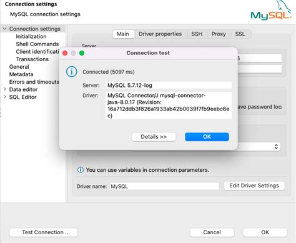The width and height of the screenshot is (296, 243).
Task: Show connection test Details
Action: (154, 137)
